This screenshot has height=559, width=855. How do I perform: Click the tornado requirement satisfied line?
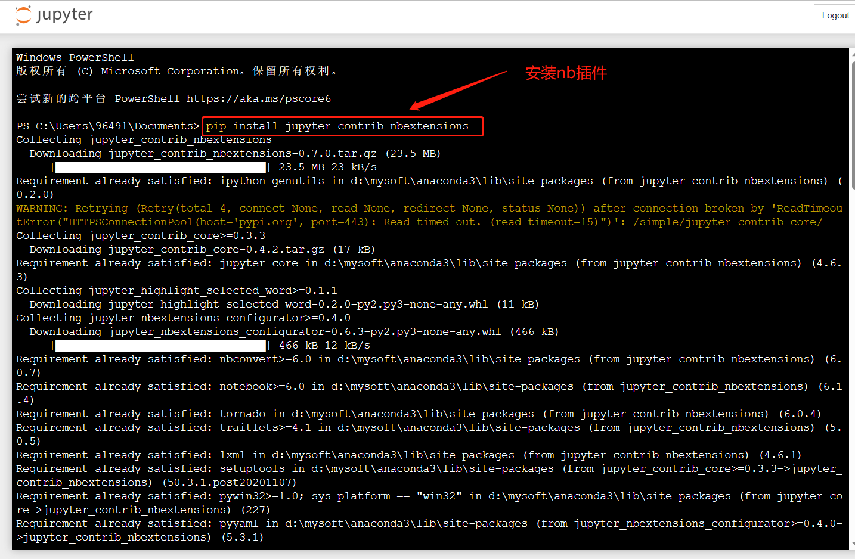point(419,414)
